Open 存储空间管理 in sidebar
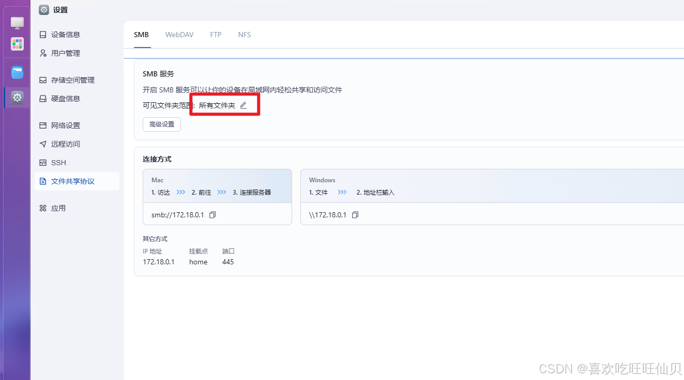684x380 pixels. [77, 80]
